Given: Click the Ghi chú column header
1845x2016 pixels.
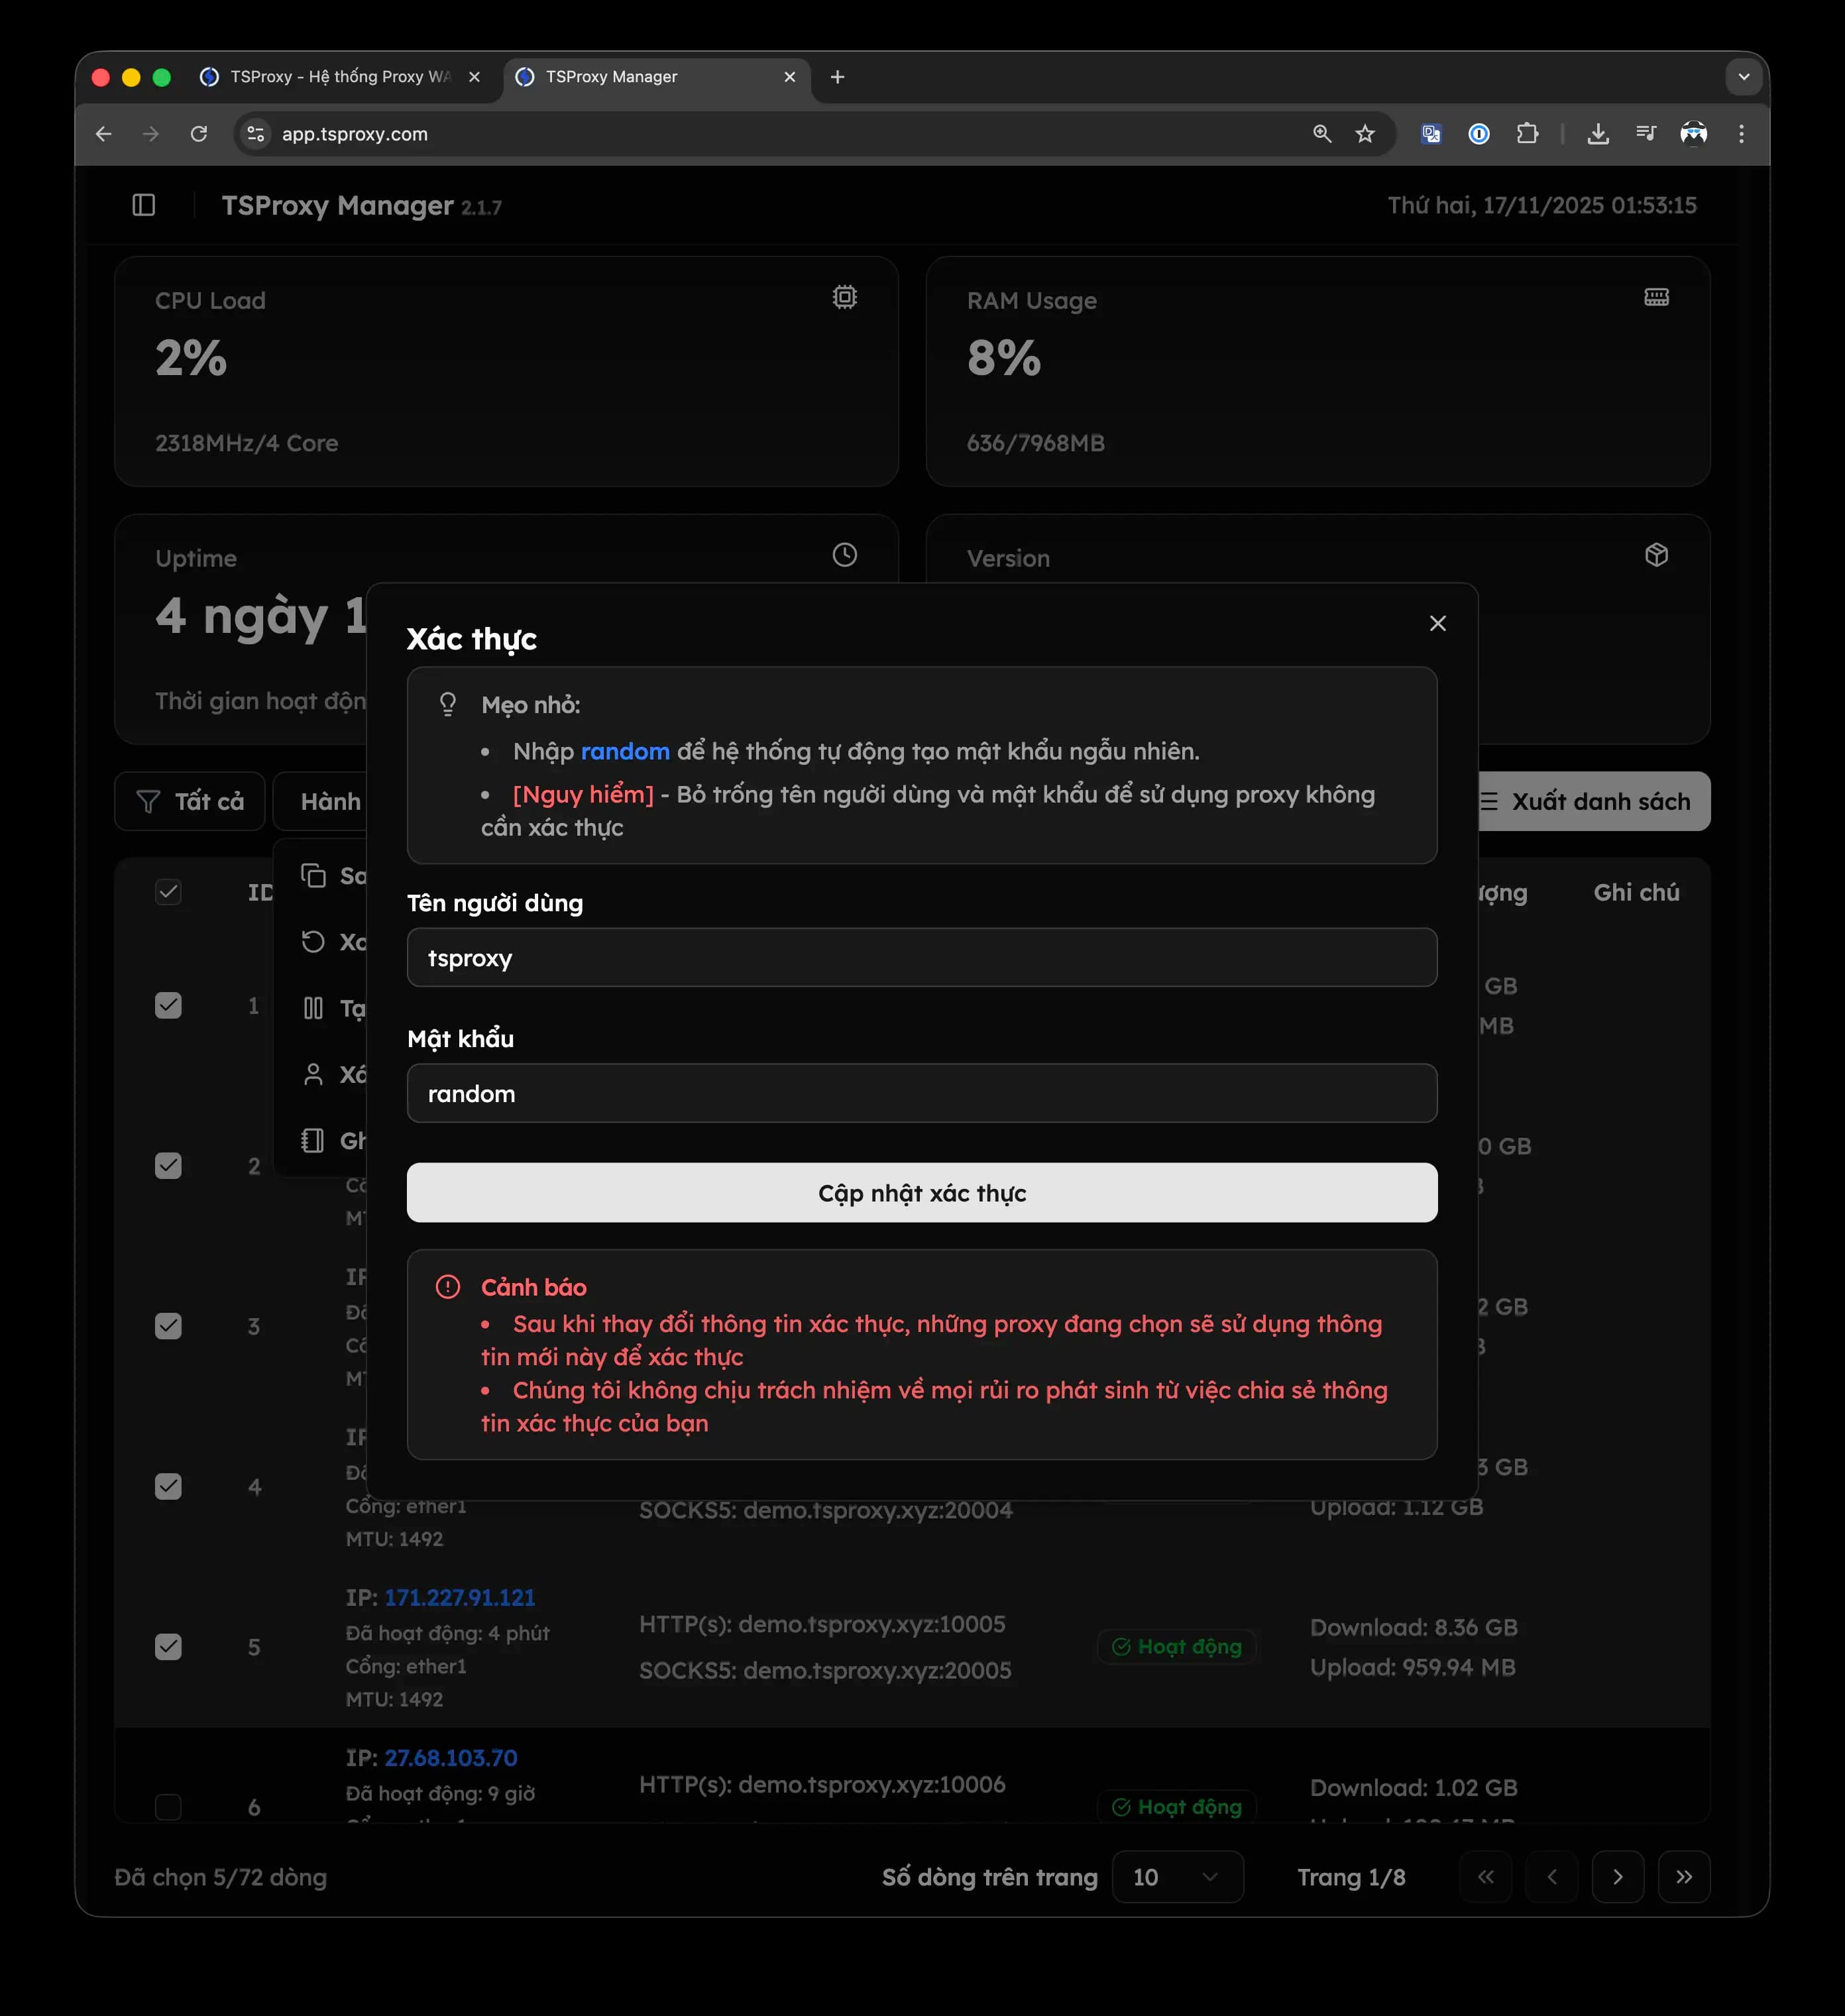Looking at the screenshot, I should coord(1636,892).
